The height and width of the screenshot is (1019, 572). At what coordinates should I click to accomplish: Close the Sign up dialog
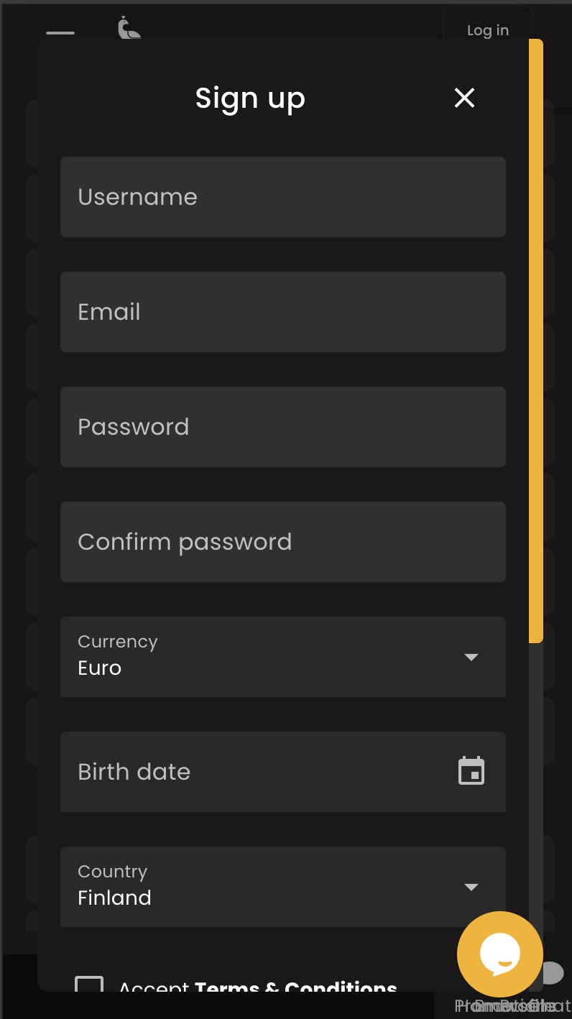(464, 98)
